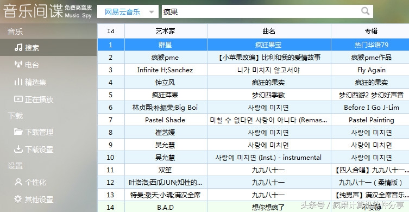Sort by the 曲名 column header
This screenshot has height=212, width=409.
[269, 32]
